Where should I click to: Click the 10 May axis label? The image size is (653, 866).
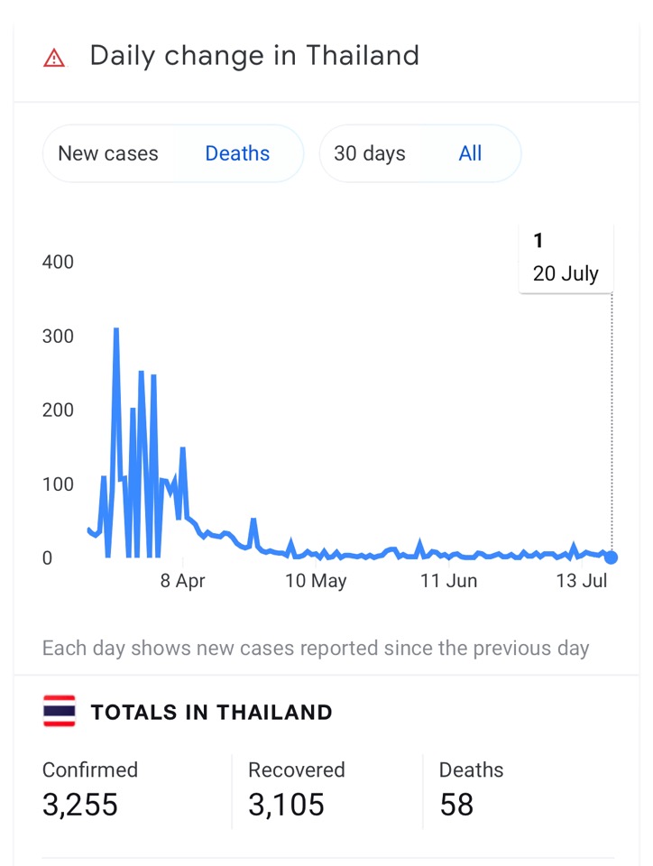316,580
